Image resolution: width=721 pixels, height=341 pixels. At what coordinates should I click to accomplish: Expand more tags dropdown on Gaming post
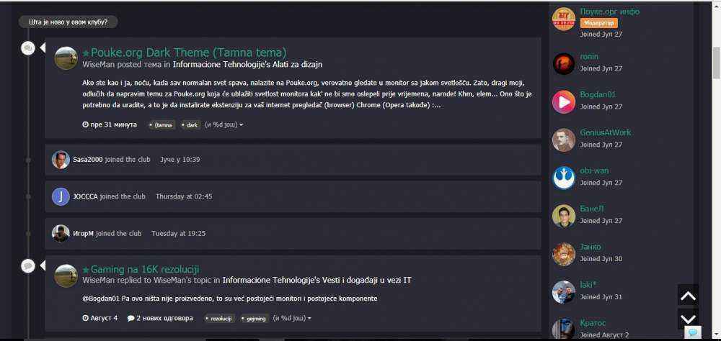(292, 319)
